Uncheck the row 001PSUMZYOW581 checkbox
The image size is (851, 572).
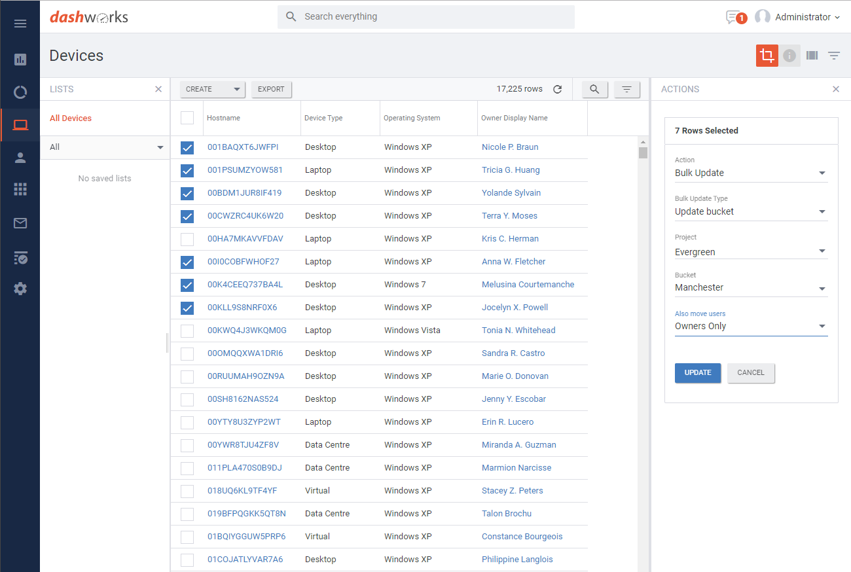click(187, 170)
